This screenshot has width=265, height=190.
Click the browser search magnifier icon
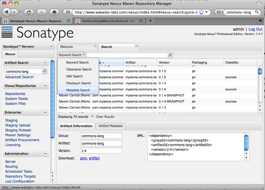coord(257,12)
